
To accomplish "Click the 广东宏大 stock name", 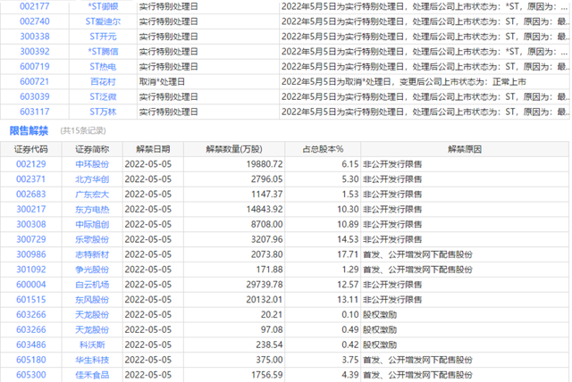I will point(92,194).
